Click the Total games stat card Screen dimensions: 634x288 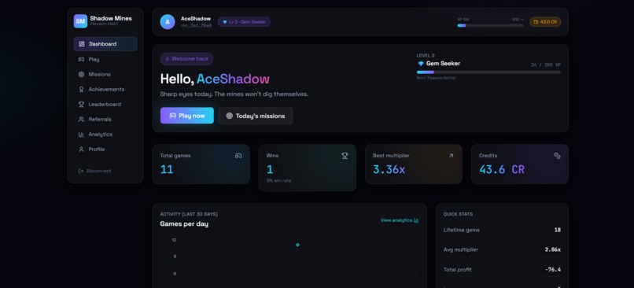pyautogui.click(x=201, y=164)
